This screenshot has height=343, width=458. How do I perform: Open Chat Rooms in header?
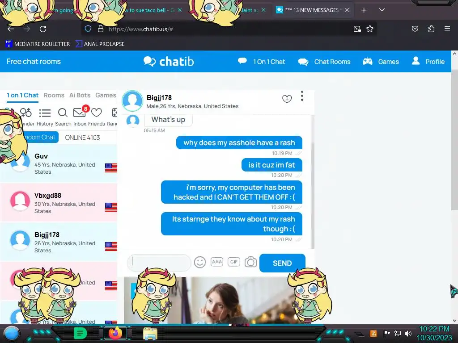tap(324, 62)
